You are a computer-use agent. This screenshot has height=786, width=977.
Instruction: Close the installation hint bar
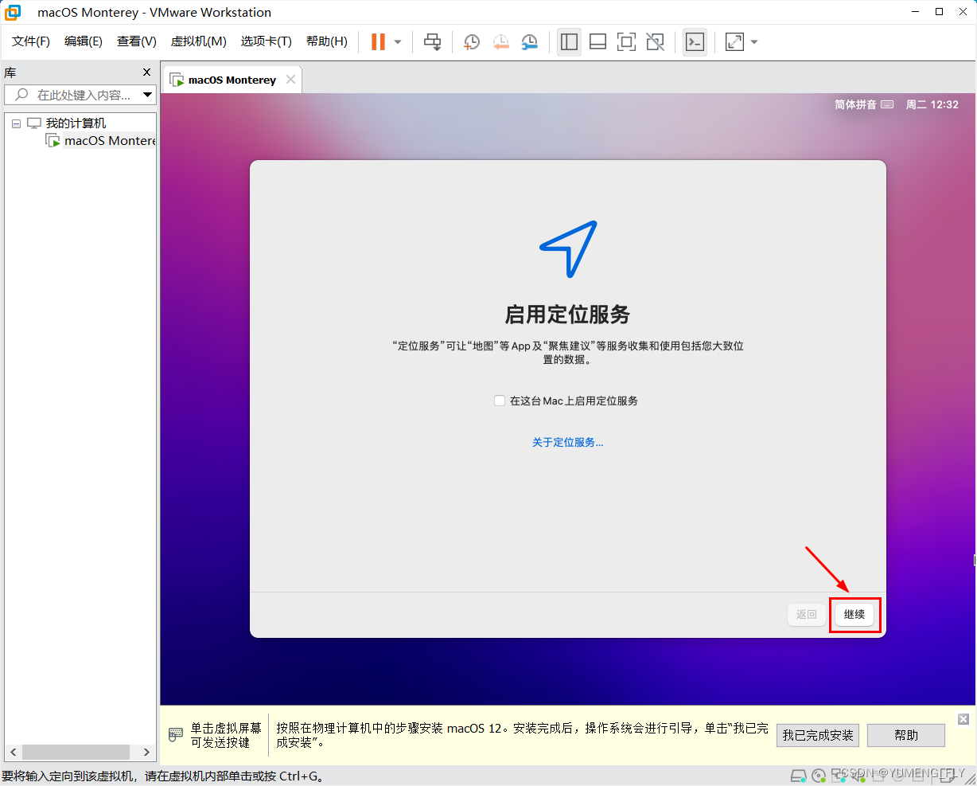(x=963, y=719)
